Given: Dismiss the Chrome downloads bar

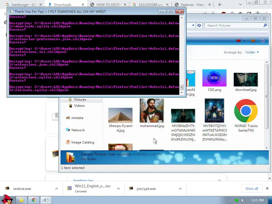Looking at the screenshot, I should pyautogui.click(x=267, y=188).
